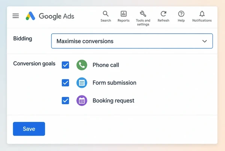
Task: Click the purple Booking request calendar icon
Action: point(82,101)
